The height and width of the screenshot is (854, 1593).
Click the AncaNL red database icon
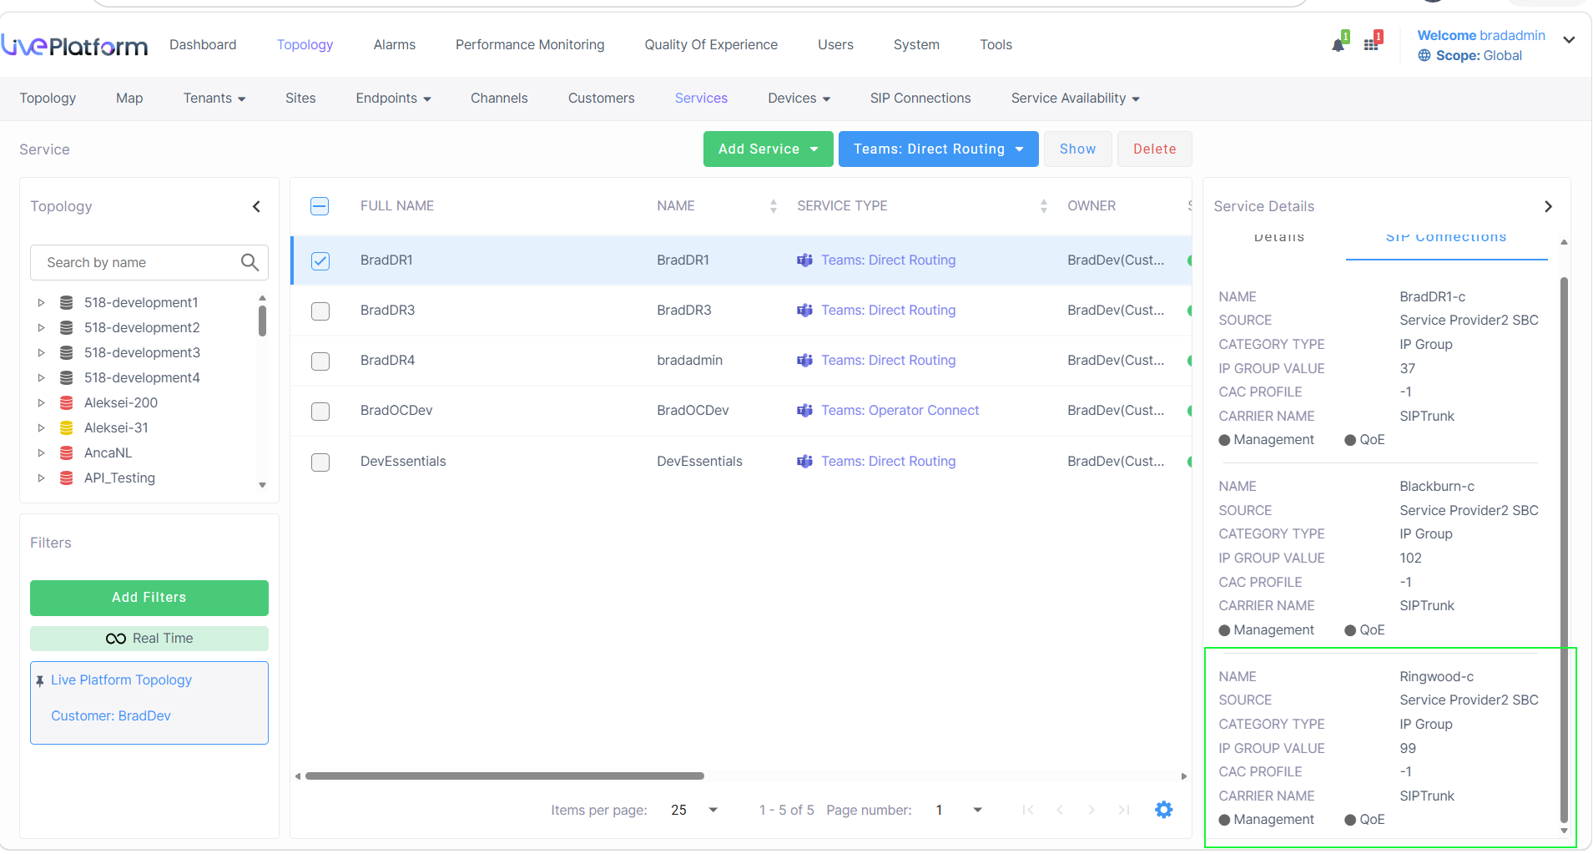click(67, 452)
